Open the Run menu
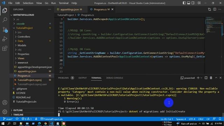The width and height of the screenshot is (224, 126). click(54, 3)
